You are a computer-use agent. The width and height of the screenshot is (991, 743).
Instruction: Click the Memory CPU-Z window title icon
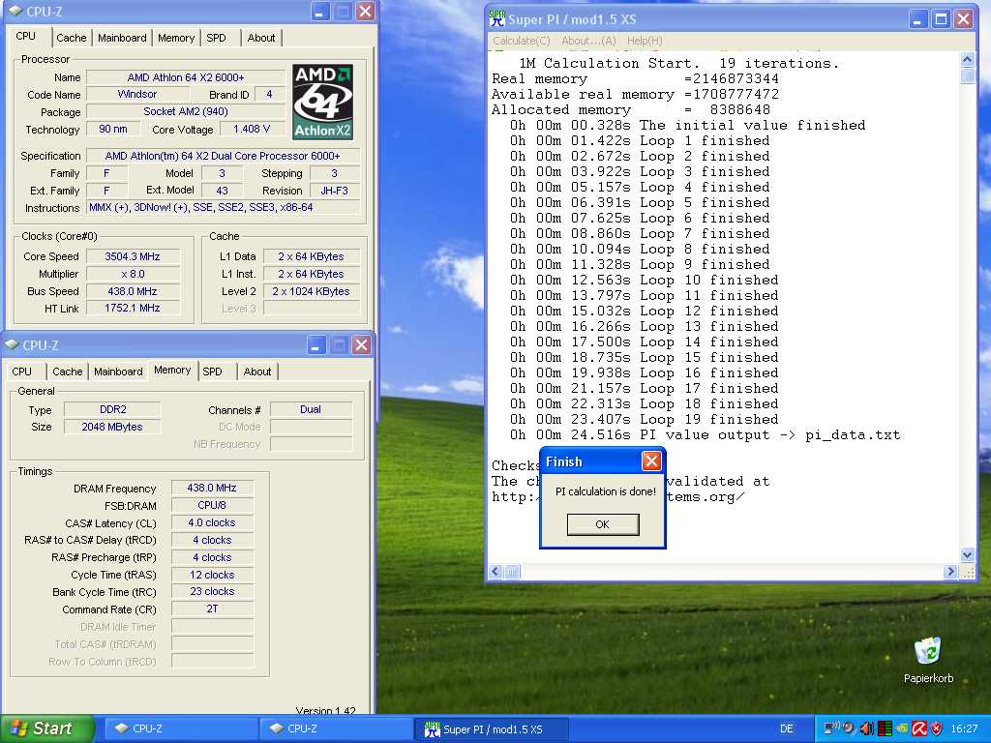tap(12, 345)
